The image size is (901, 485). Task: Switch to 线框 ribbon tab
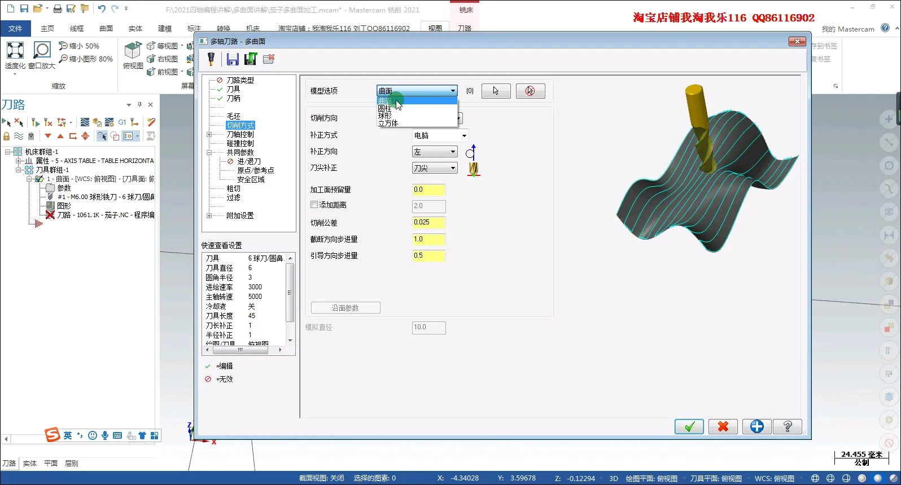point(77,28)
